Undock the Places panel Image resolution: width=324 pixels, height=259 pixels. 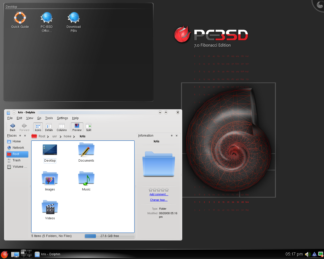tap(20, 136)
